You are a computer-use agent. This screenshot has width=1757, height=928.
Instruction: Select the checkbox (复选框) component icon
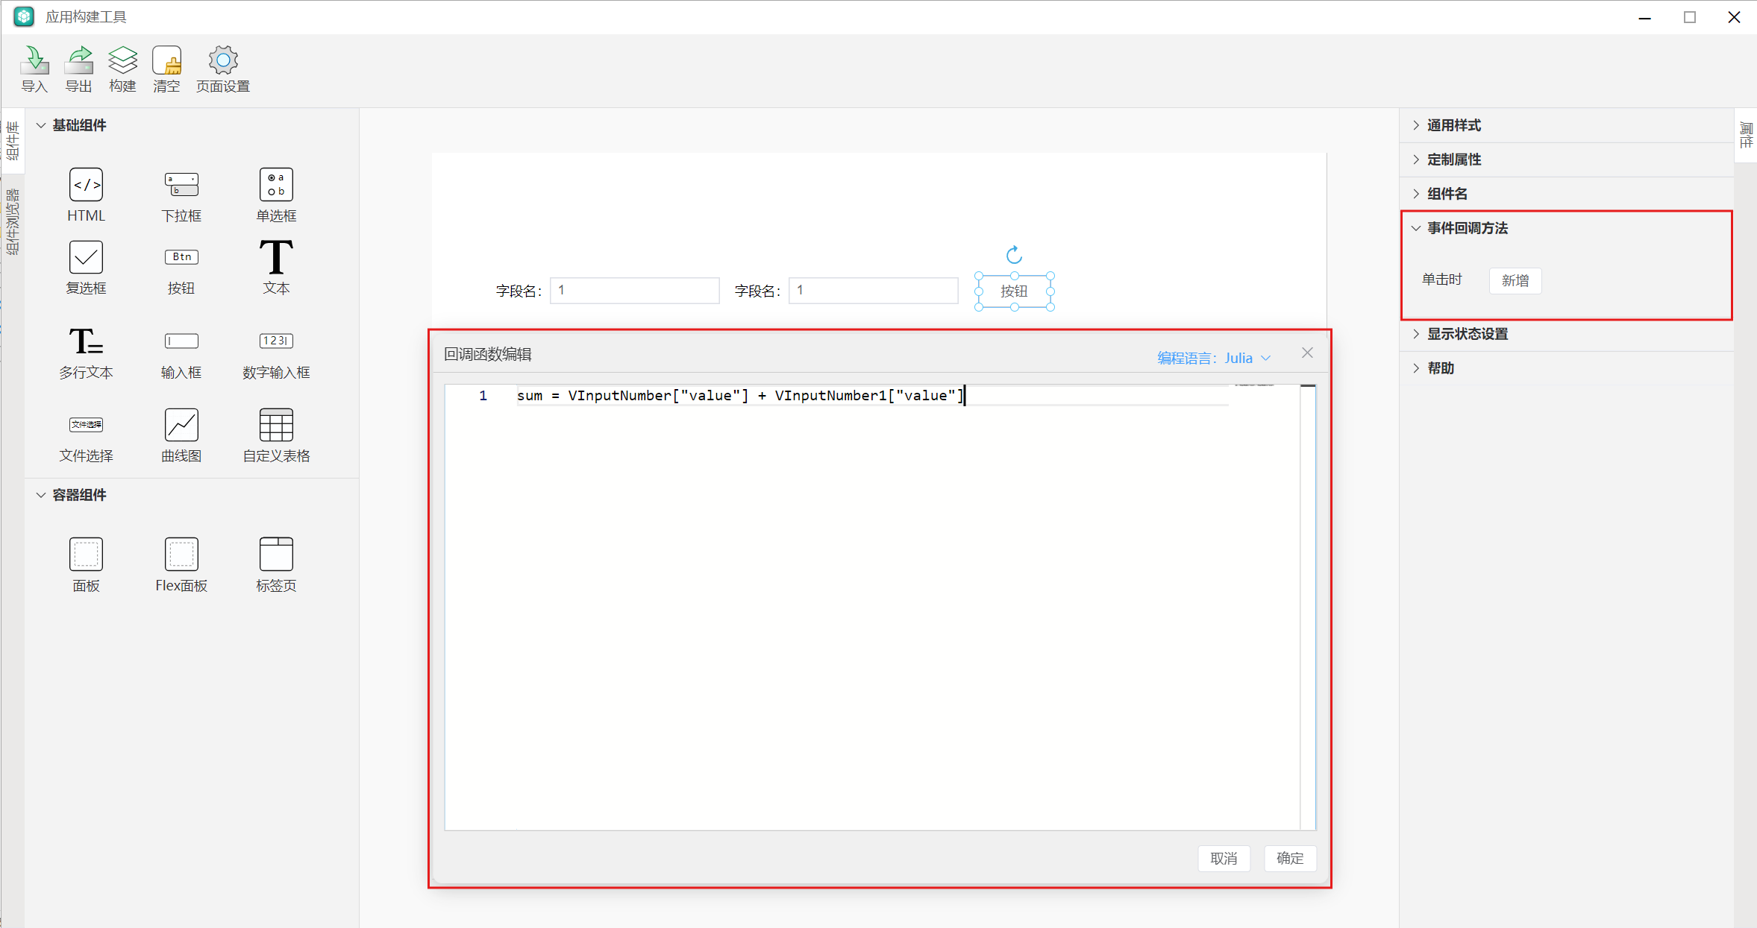pyautogui.click(x=86, y=258)
